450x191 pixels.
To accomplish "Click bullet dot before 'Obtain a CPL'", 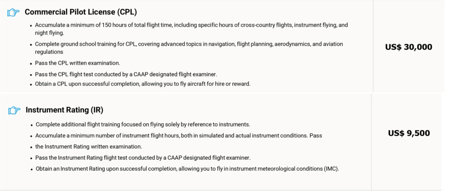I will click(x=31, y=84).
